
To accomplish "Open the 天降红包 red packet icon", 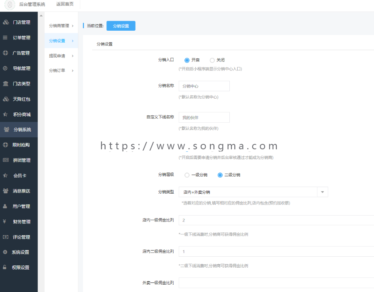I will 5,99.
